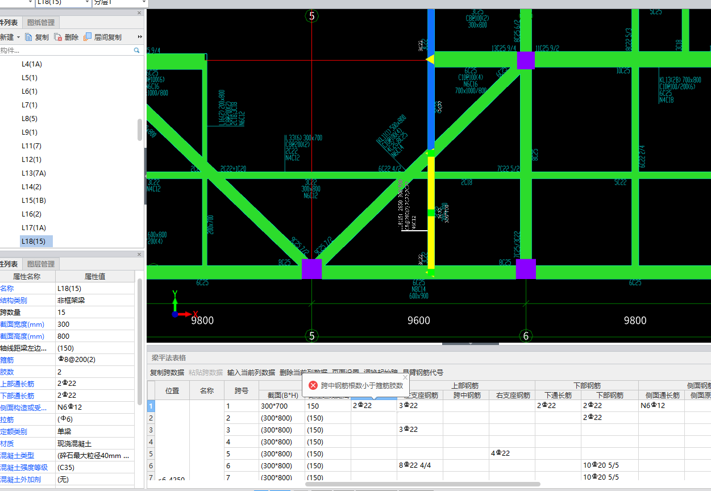This screenshot has height=491, width=711.
Task: Select L4(1A) in the component list
Action: click(32, 64)
